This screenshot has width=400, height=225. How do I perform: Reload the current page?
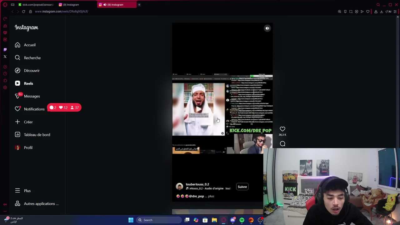[23, 12]
